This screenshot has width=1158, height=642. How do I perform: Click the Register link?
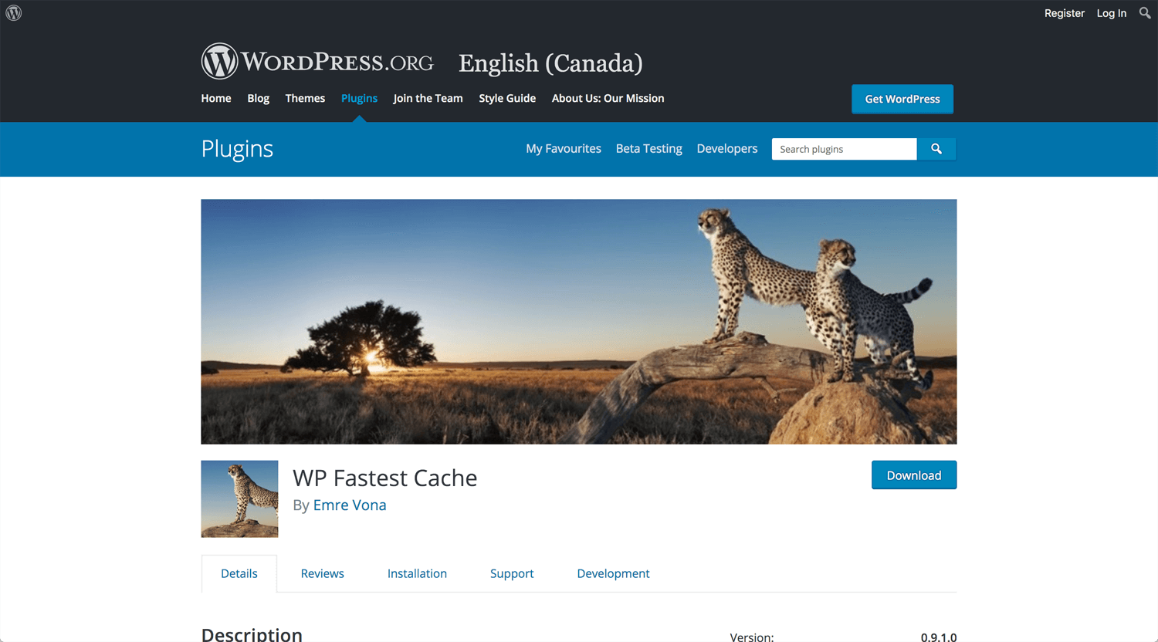1064,13
